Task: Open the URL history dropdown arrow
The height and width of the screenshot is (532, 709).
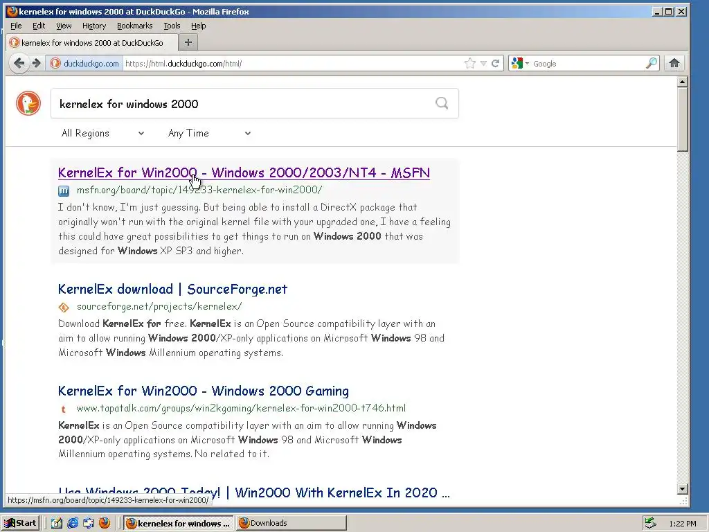Action: tap(483, 63)
